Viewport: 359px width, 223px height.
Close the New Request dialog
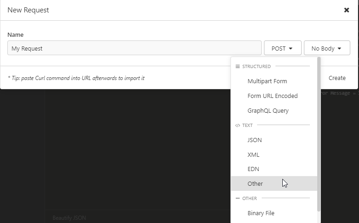[347, 10]
